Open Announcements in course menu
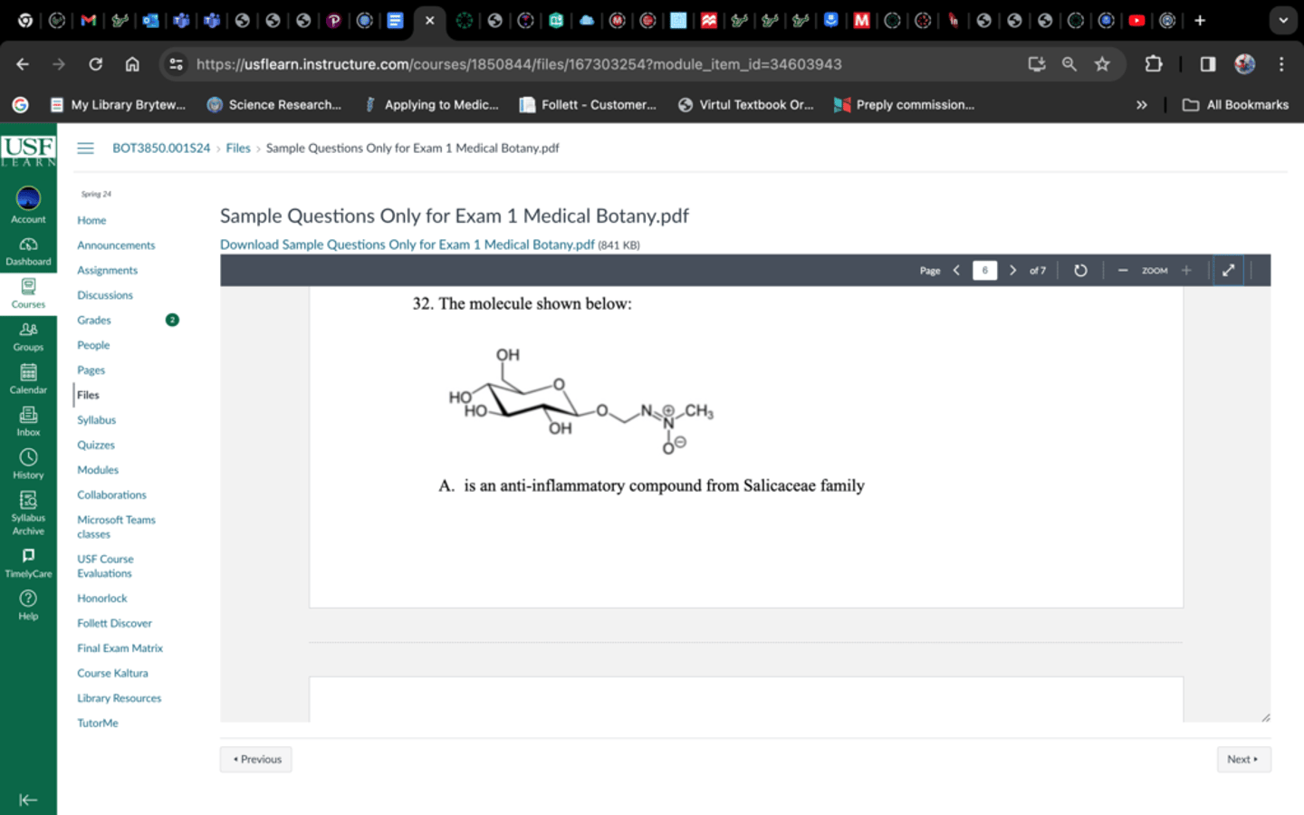This screenshot has width=1304, height=815. coord(116,245)
